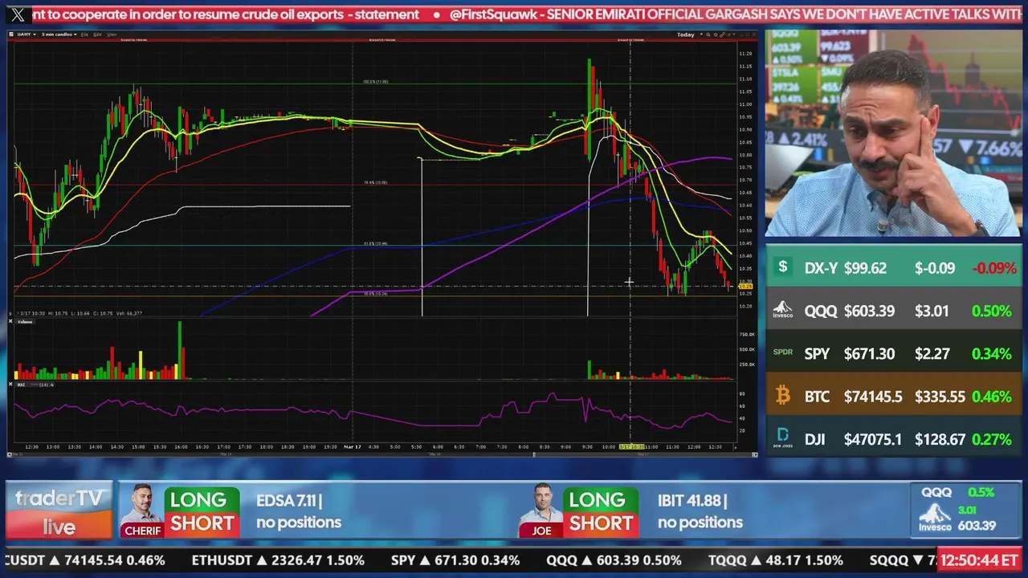Screen dimensions: 1028x578
Task: Close the RSI indicator panel
Action: (x=10, y=385)
